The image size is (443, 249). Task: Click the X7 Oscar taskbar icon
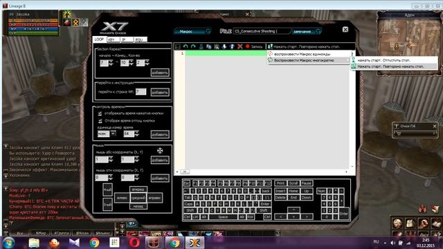(x=195, y=243)
